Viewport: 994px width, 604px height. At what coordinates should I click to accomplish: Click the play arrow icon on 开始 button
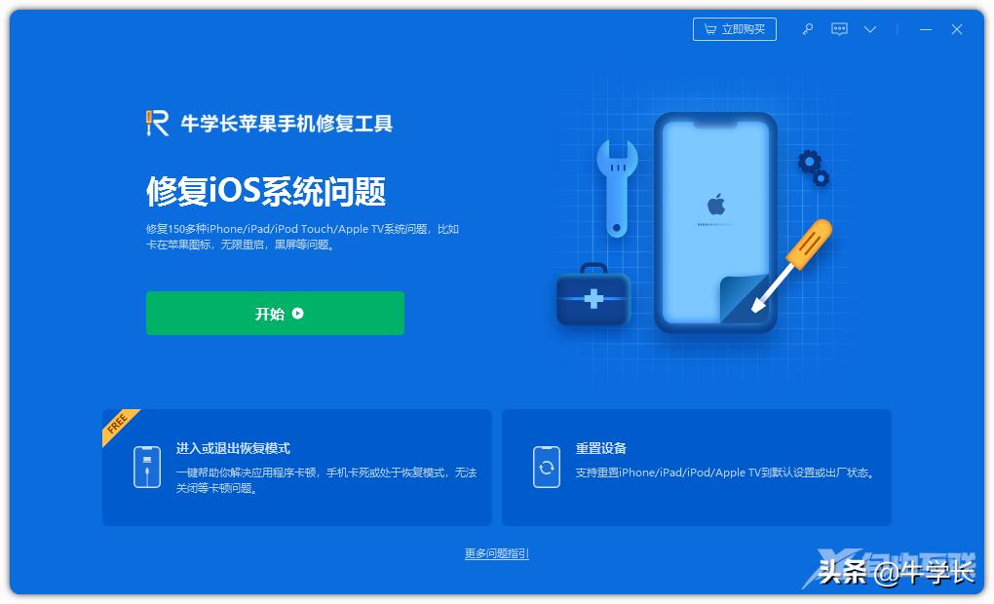tap(298, 313)
